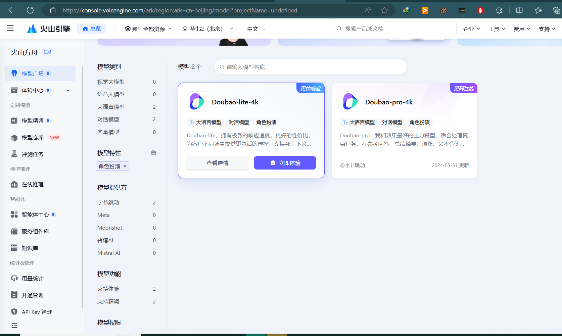This screenshot has width=562, height=336.
Task: Click 大语言模型 tag on Doubao-lite-4k card
Action: tap(205, 123)
